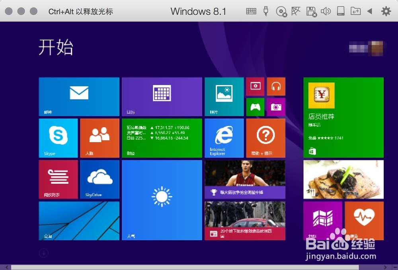Open the Skype tile
This screenshot has height=270, width=398.
pos(58,137)
